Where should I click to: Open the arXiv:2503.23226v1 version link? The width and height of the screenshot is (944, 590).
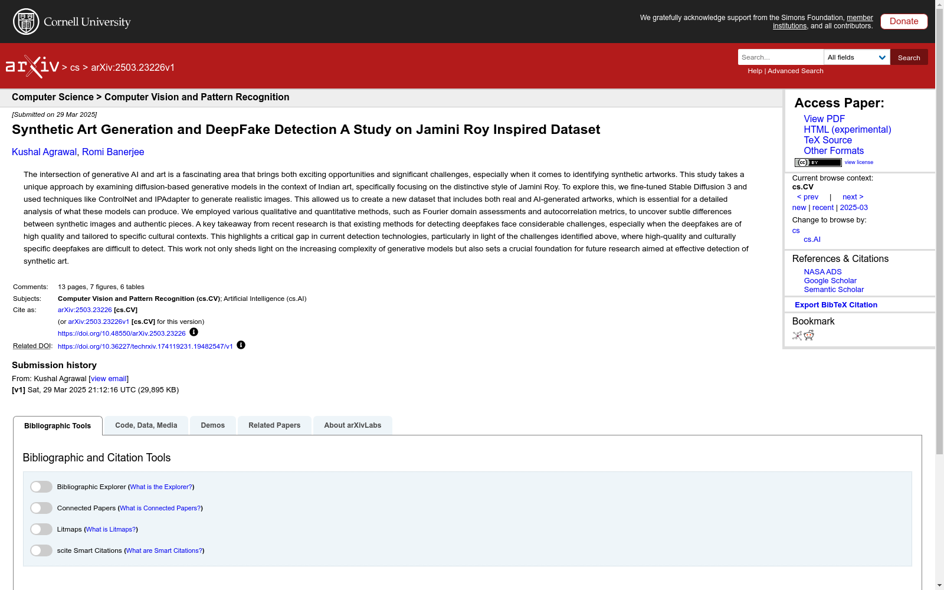point(99,322)
